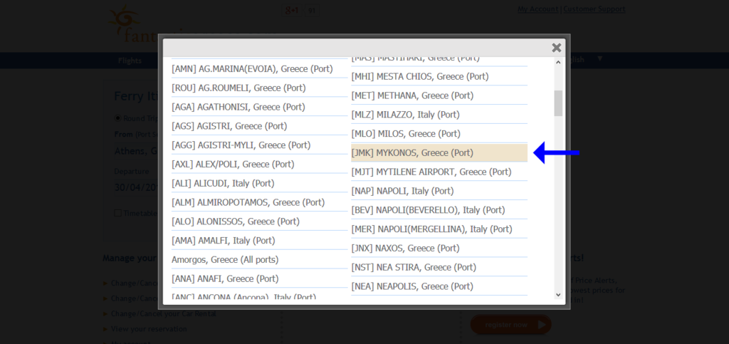729x344 pixels.
Task: Select [ALI] ALICUDI, Italy port
Action: pos(259,183)
